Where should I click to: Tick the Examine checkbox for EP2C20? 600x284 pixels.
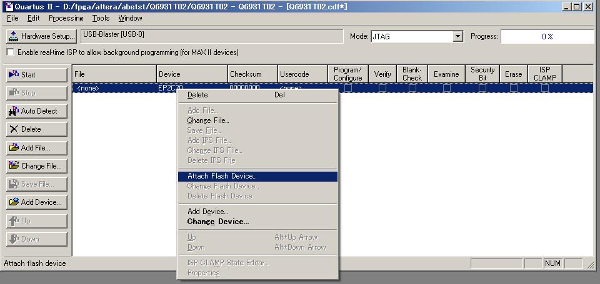click(x=446, y=88)
